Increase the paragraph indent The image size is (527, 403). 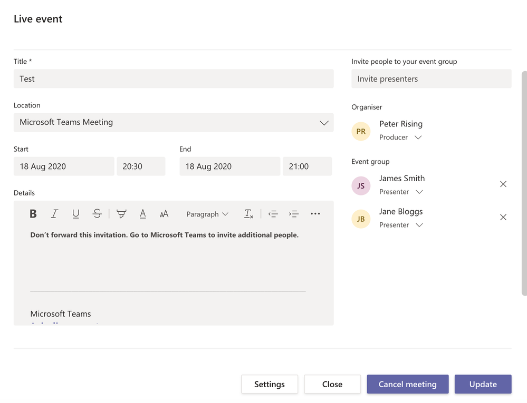point(294,214)
